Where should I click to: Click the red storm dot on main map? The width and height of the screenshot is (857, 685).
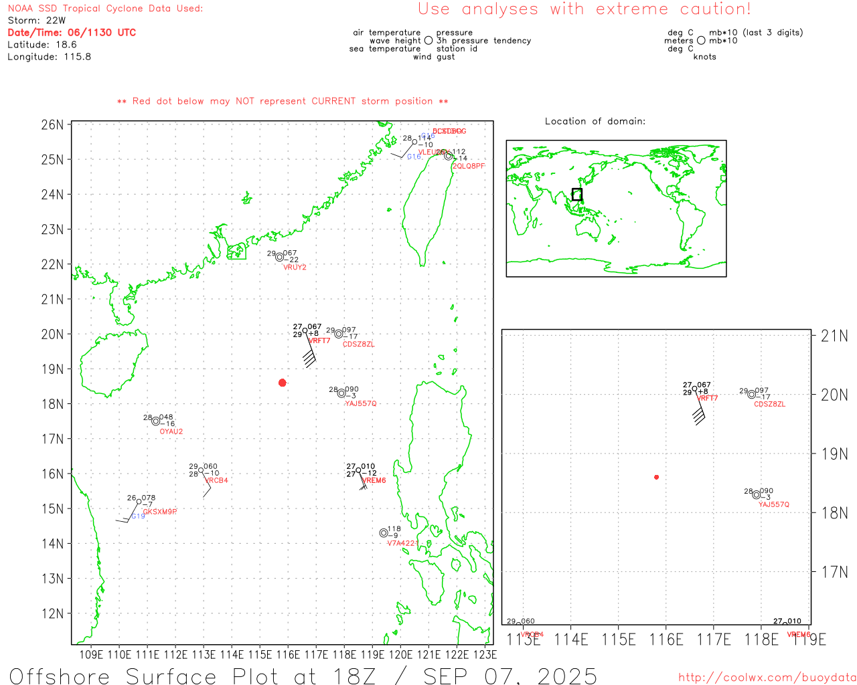283,383
